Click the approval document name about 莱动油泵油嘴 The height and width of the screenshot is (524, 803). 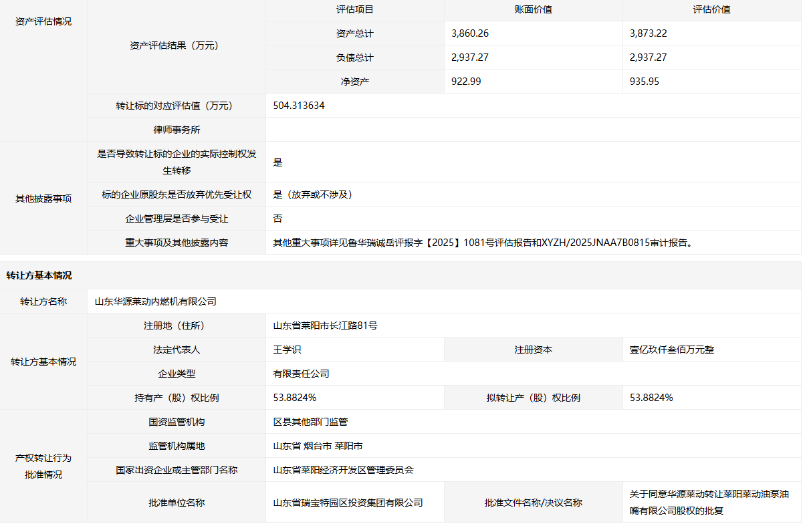709,503
